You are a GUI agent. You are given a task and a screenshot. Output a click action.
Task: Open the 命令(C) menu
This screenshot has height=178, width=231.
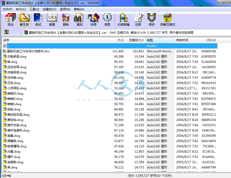pos(21,9)
